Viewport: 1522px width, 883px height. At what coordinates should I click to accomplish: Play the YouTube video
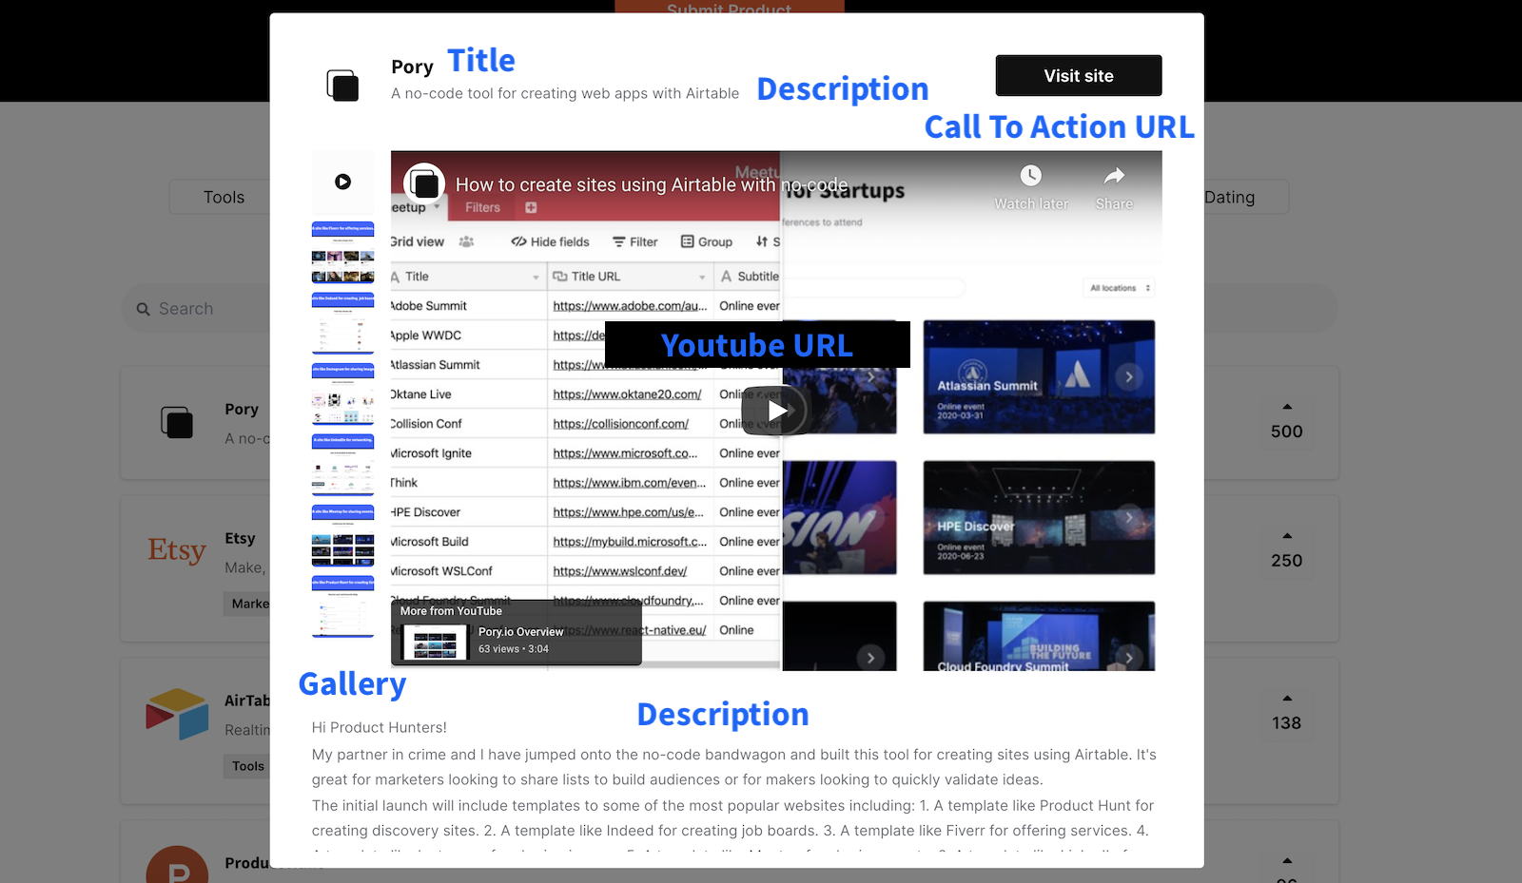click(x=776, y=411)
